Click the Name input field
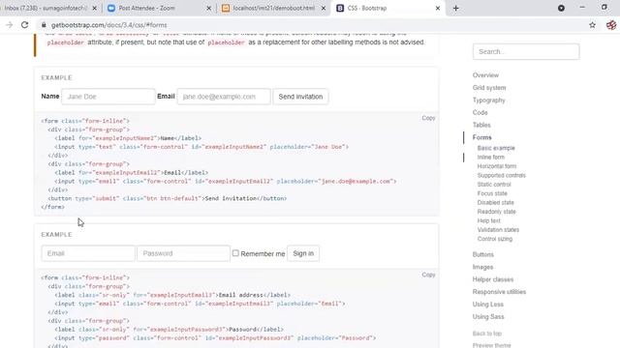The width and height of the screenshot is (620, 348). pyautogui.click(x=108, y=97)
